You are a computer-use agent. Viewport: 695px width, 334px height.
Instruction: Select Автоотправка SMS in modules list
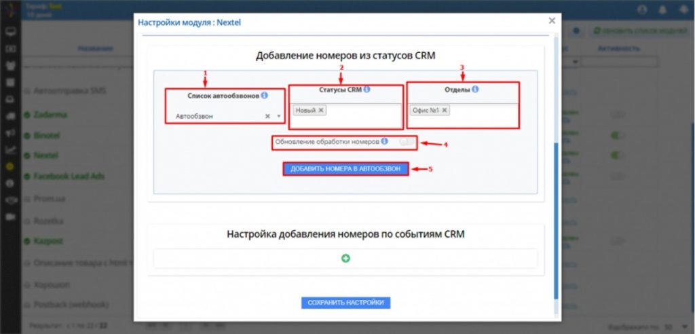click(x=70, y=91)
